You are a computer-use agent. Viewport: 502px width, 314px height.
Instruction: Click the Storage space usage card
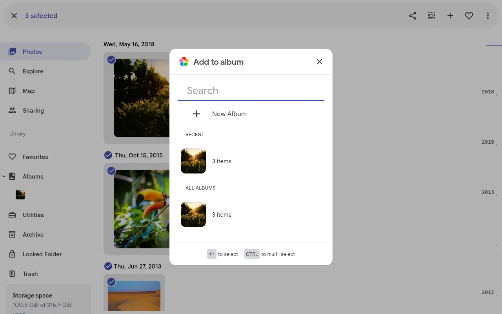click(49, 299)
